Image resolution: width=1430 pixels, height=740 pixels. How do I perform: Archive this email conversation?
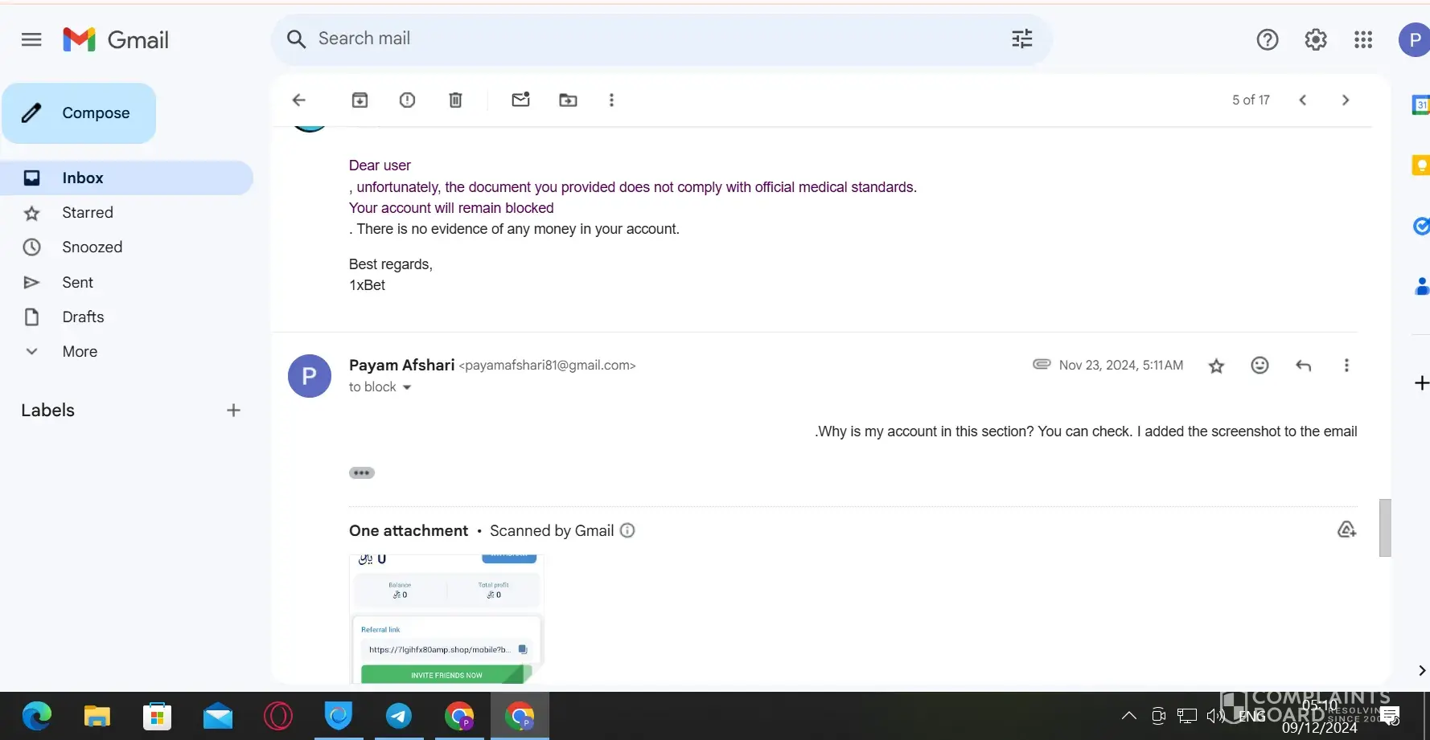click(x=360, y=100)
